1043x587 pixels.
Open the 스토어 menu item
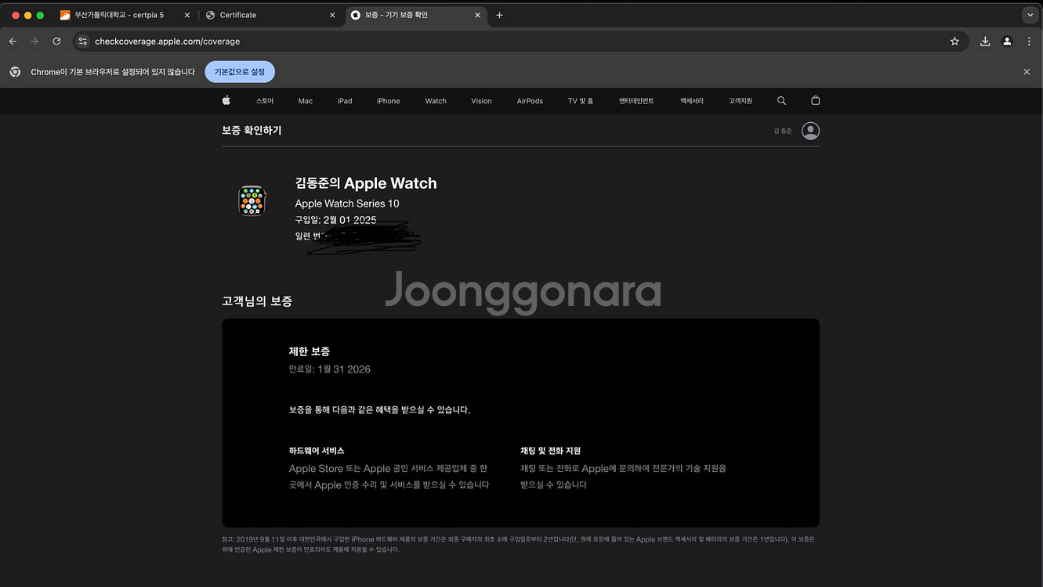[265, 101]
